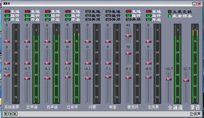
Task: Click the green dot button in the bottom bar
Action: coord(11,114)
